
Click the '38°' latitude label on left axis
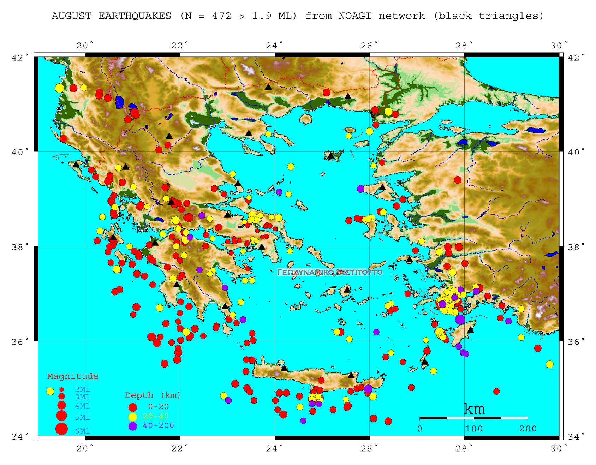[x=21, y=247]
